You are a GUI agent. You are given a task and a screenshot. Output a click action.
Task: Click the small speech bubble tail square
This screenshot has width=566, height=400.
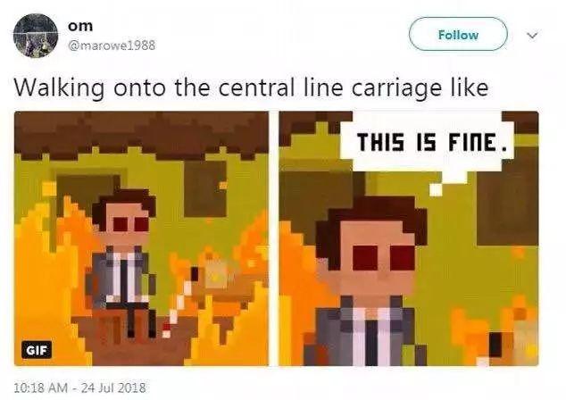click(436, 189)
